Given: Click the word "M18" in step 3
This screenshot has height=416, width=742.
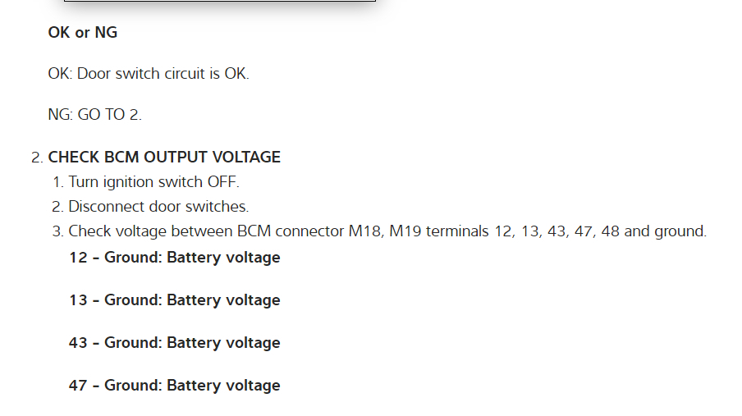Looking at the screenshot, I should 365,231.
